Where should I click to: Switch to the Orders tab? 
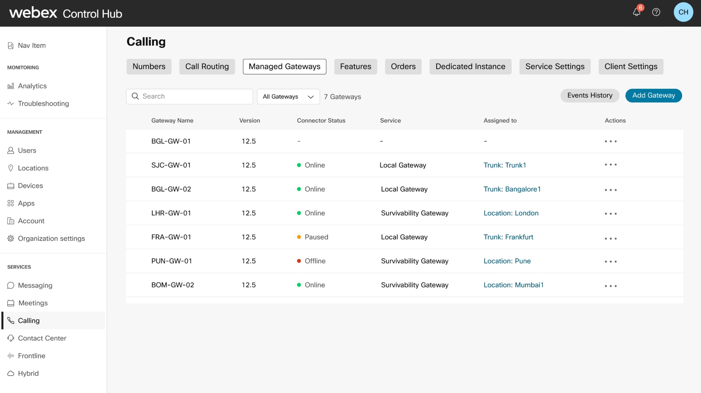tap(403, 67)
